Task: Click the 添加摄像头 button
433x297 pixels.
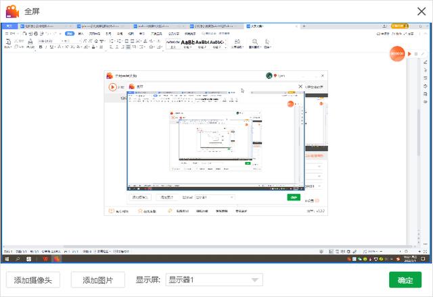Action: (x=33, y=280)
